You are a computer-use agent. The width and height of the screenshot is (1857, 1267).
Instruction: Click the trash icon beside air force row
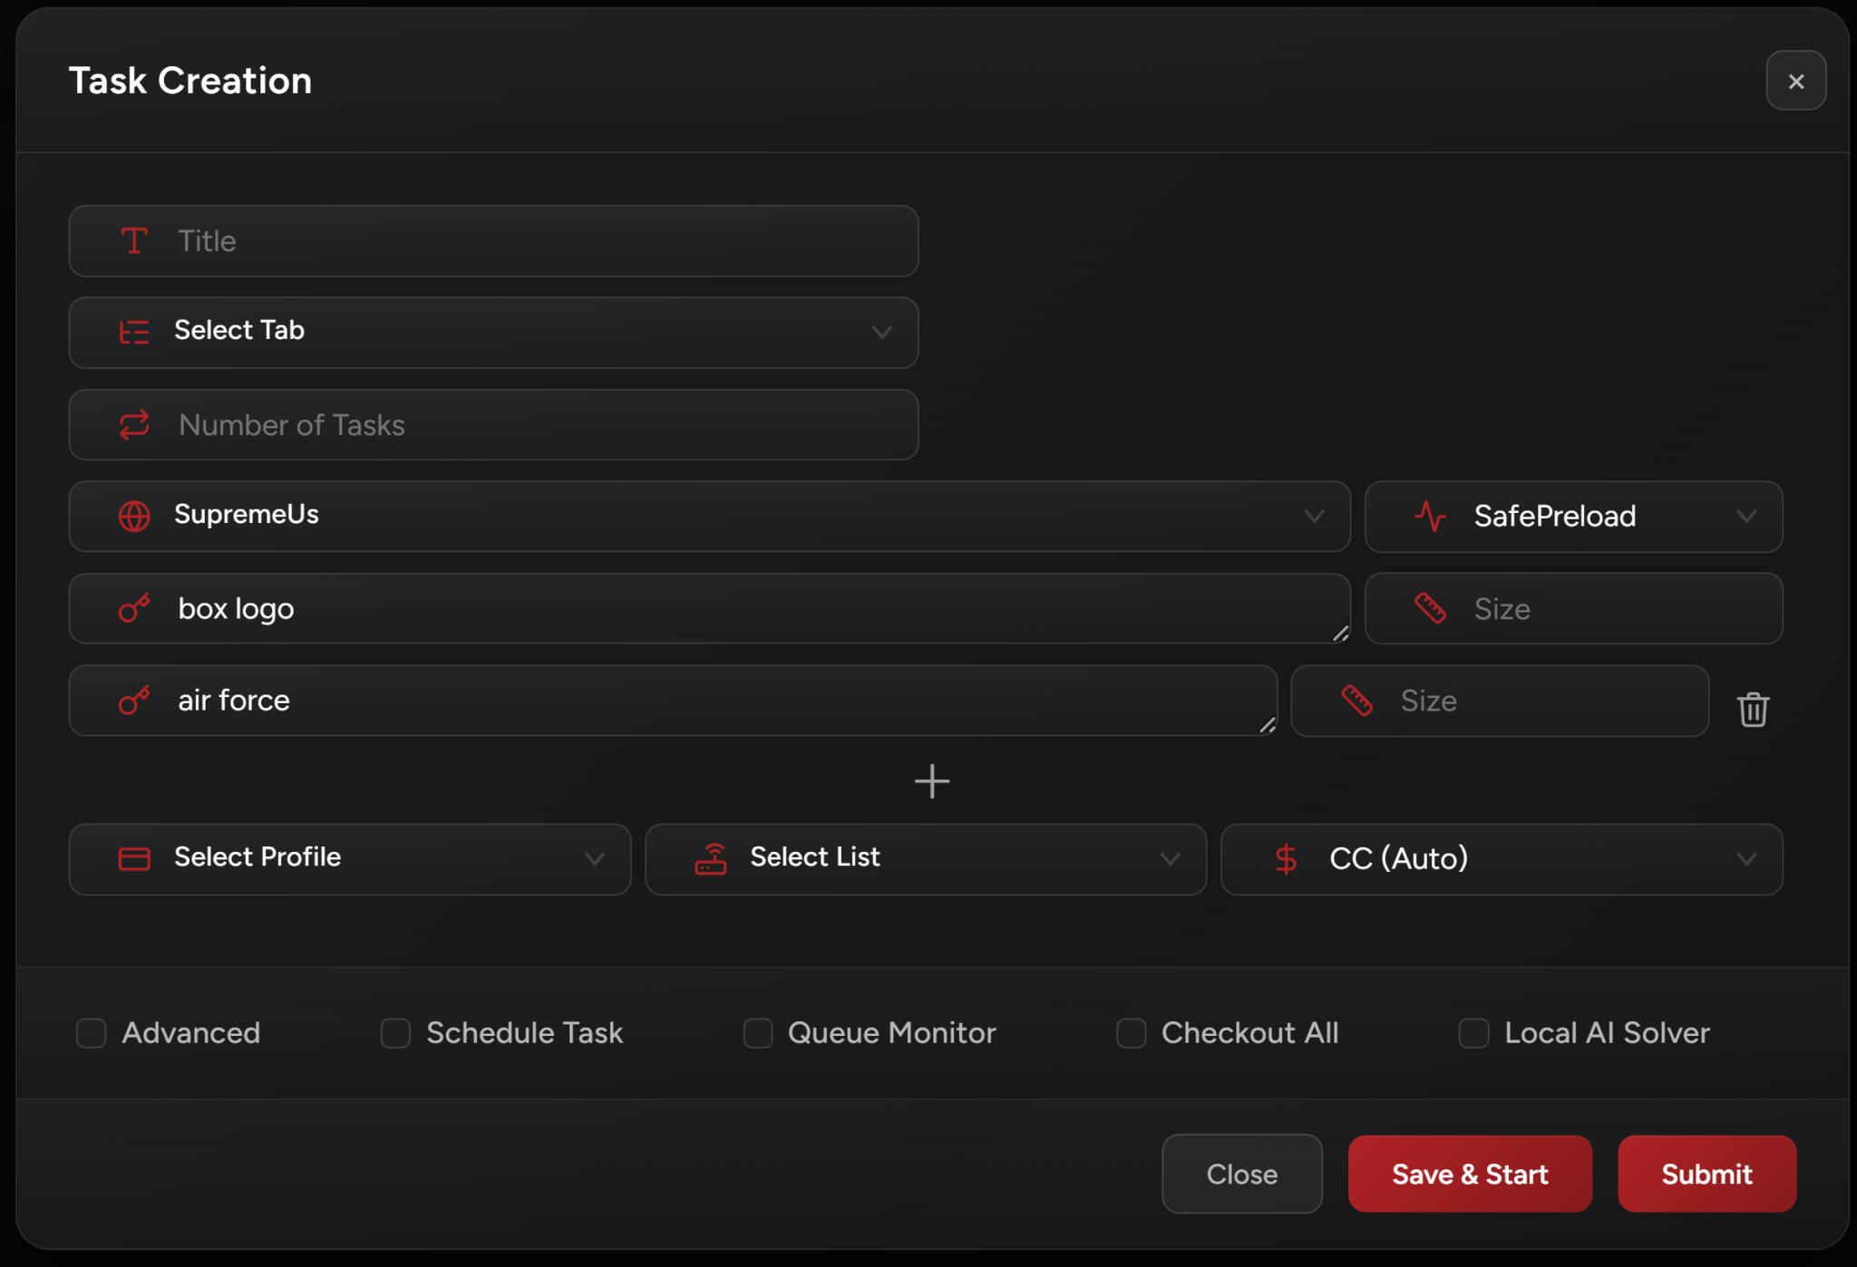tap(1753, 709)
